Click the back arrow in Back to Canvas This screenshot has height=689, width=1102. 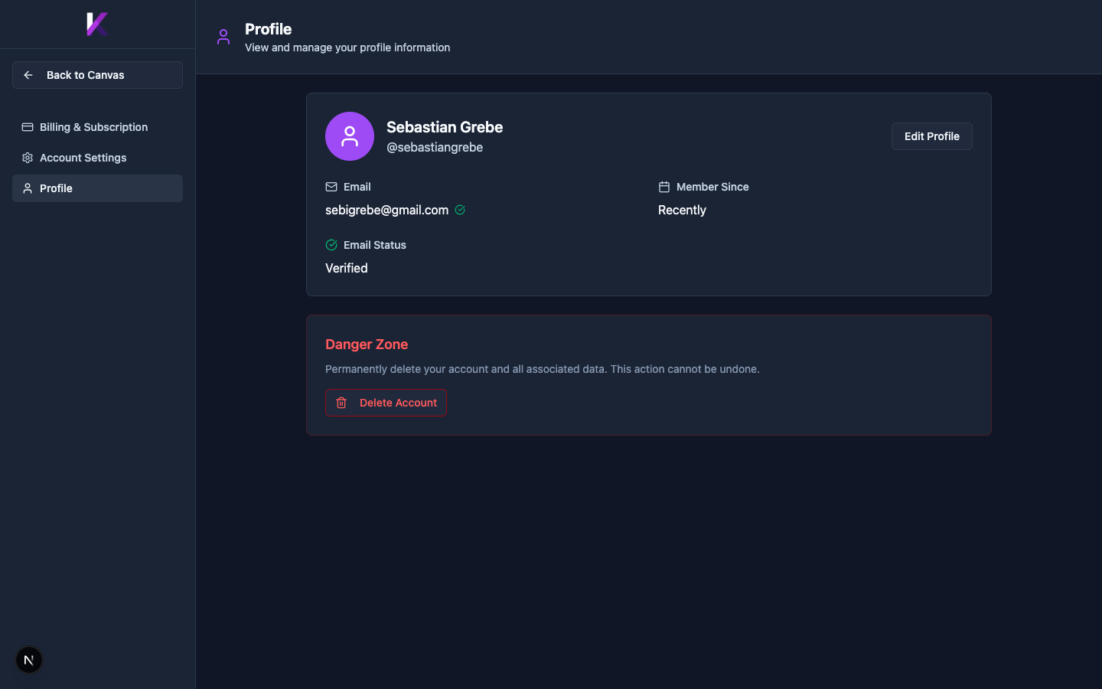pyautogui.click(x=28, y=75)
